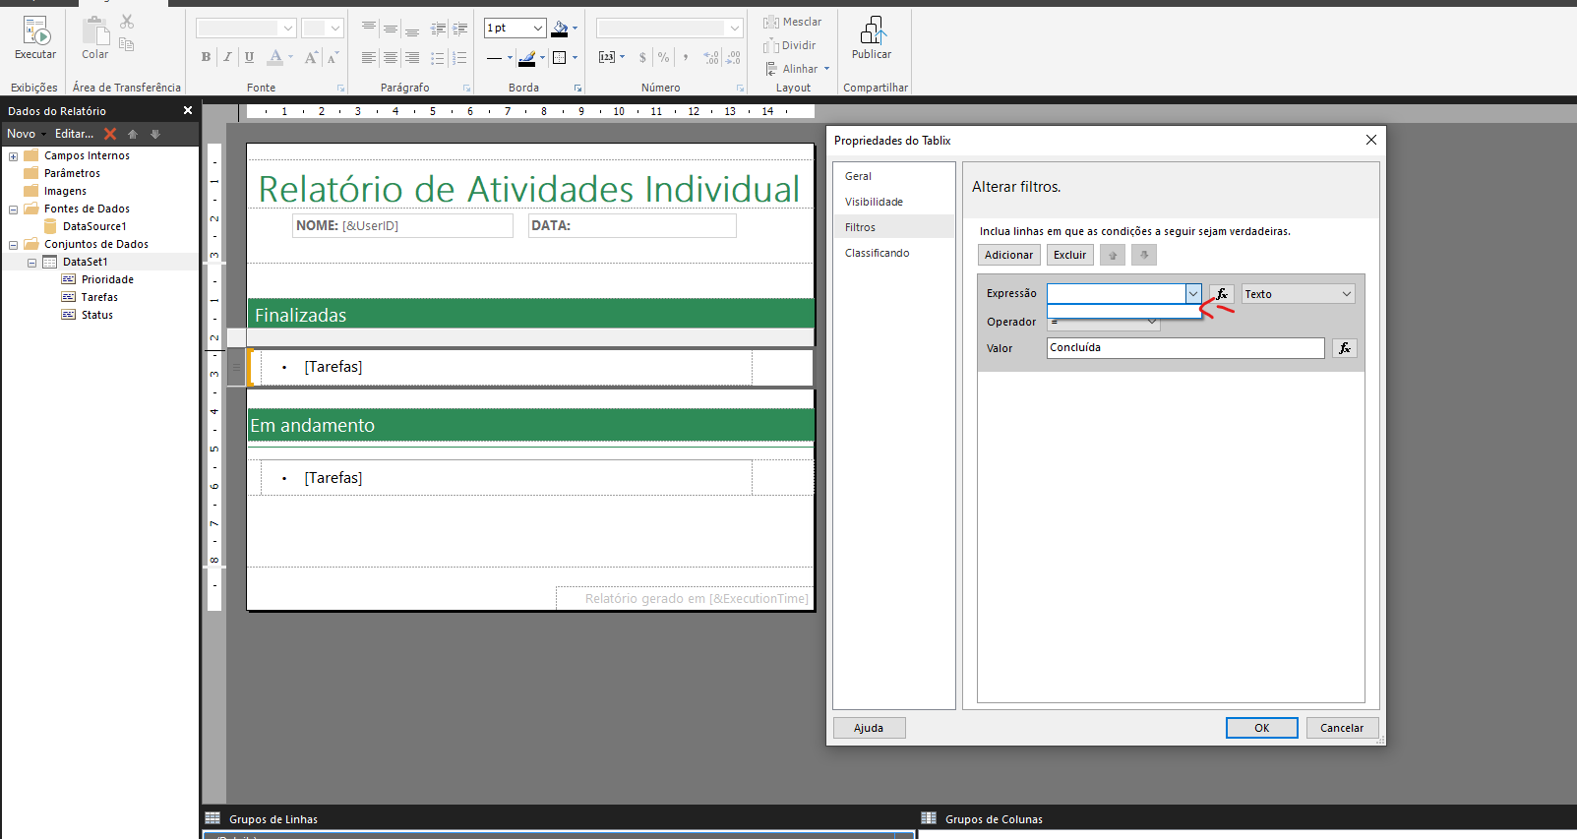
Task: Toggle italic formatting
Action: point(227,57)
